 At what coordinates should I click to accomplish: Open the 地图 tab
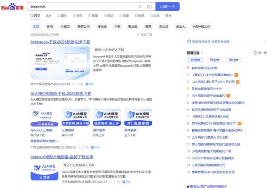tap(124, 16)
